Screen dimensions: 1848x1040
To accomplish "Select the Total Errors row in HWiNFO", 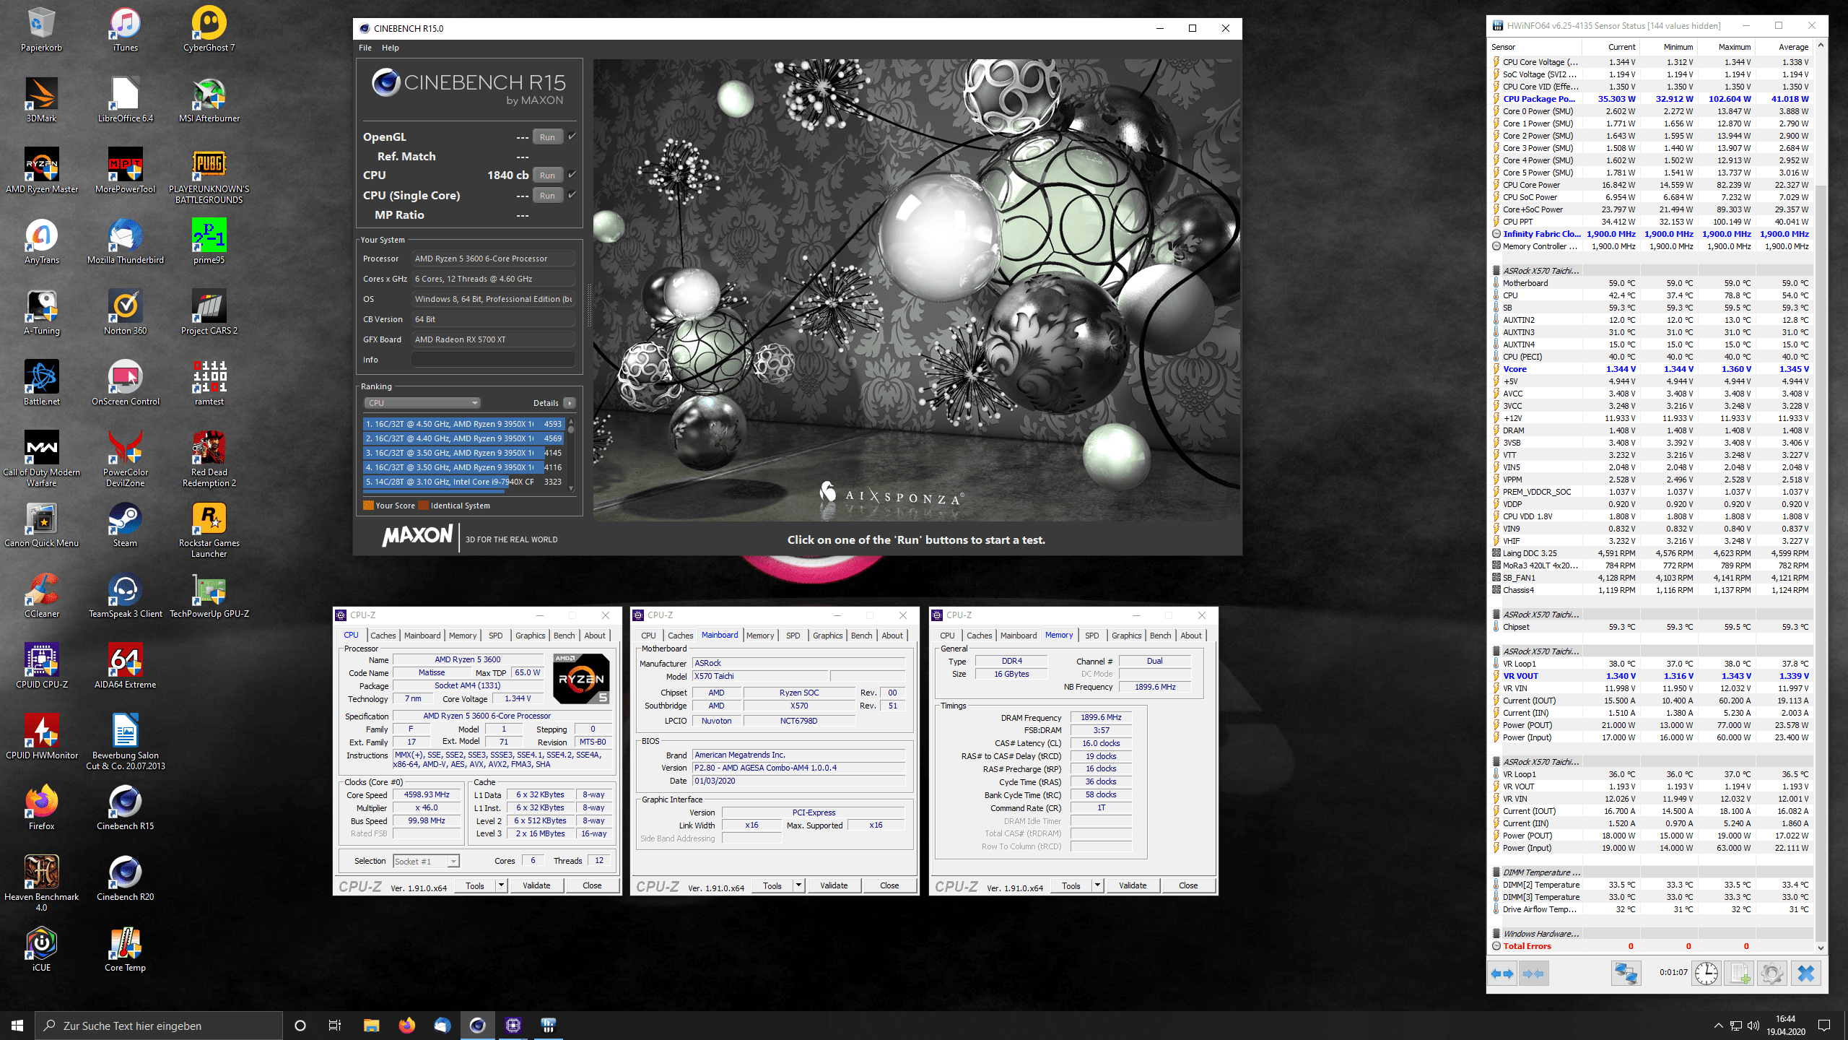I will [x=1652, y=946].
